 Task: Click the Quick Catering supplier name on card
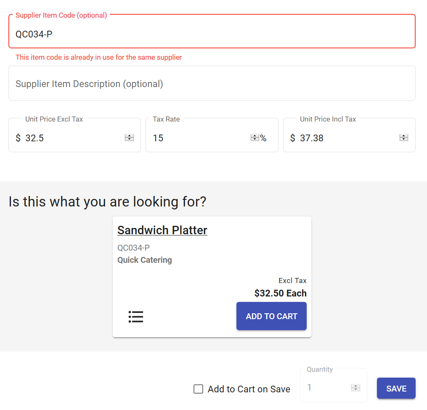click(145, 260)
